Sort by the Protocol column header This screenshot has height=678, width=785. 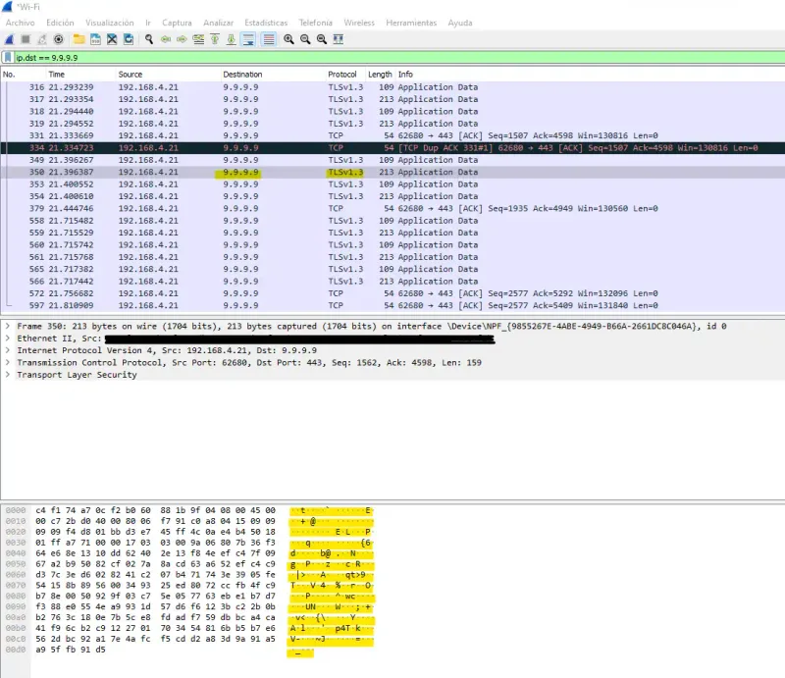pos(345,75)
